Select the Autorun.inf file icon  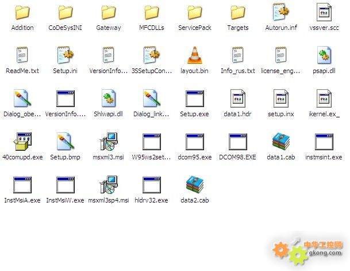click(281, 12)
